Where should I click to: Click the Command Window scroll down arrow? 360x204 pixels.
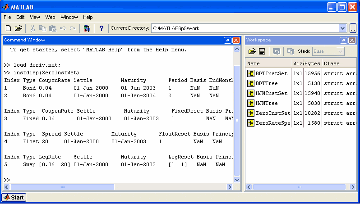tap(237, 180)
